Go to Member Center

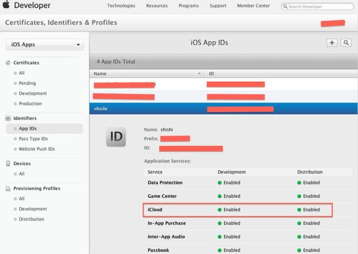[x=253, y=6]
